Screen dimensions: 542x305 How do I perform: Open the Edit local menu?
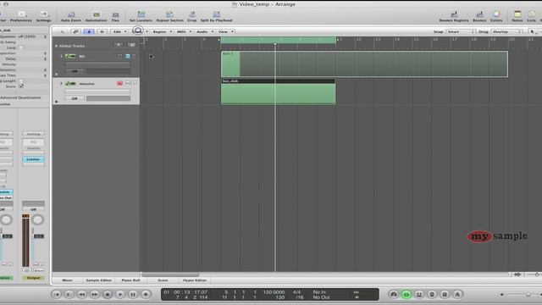(119, 31)
